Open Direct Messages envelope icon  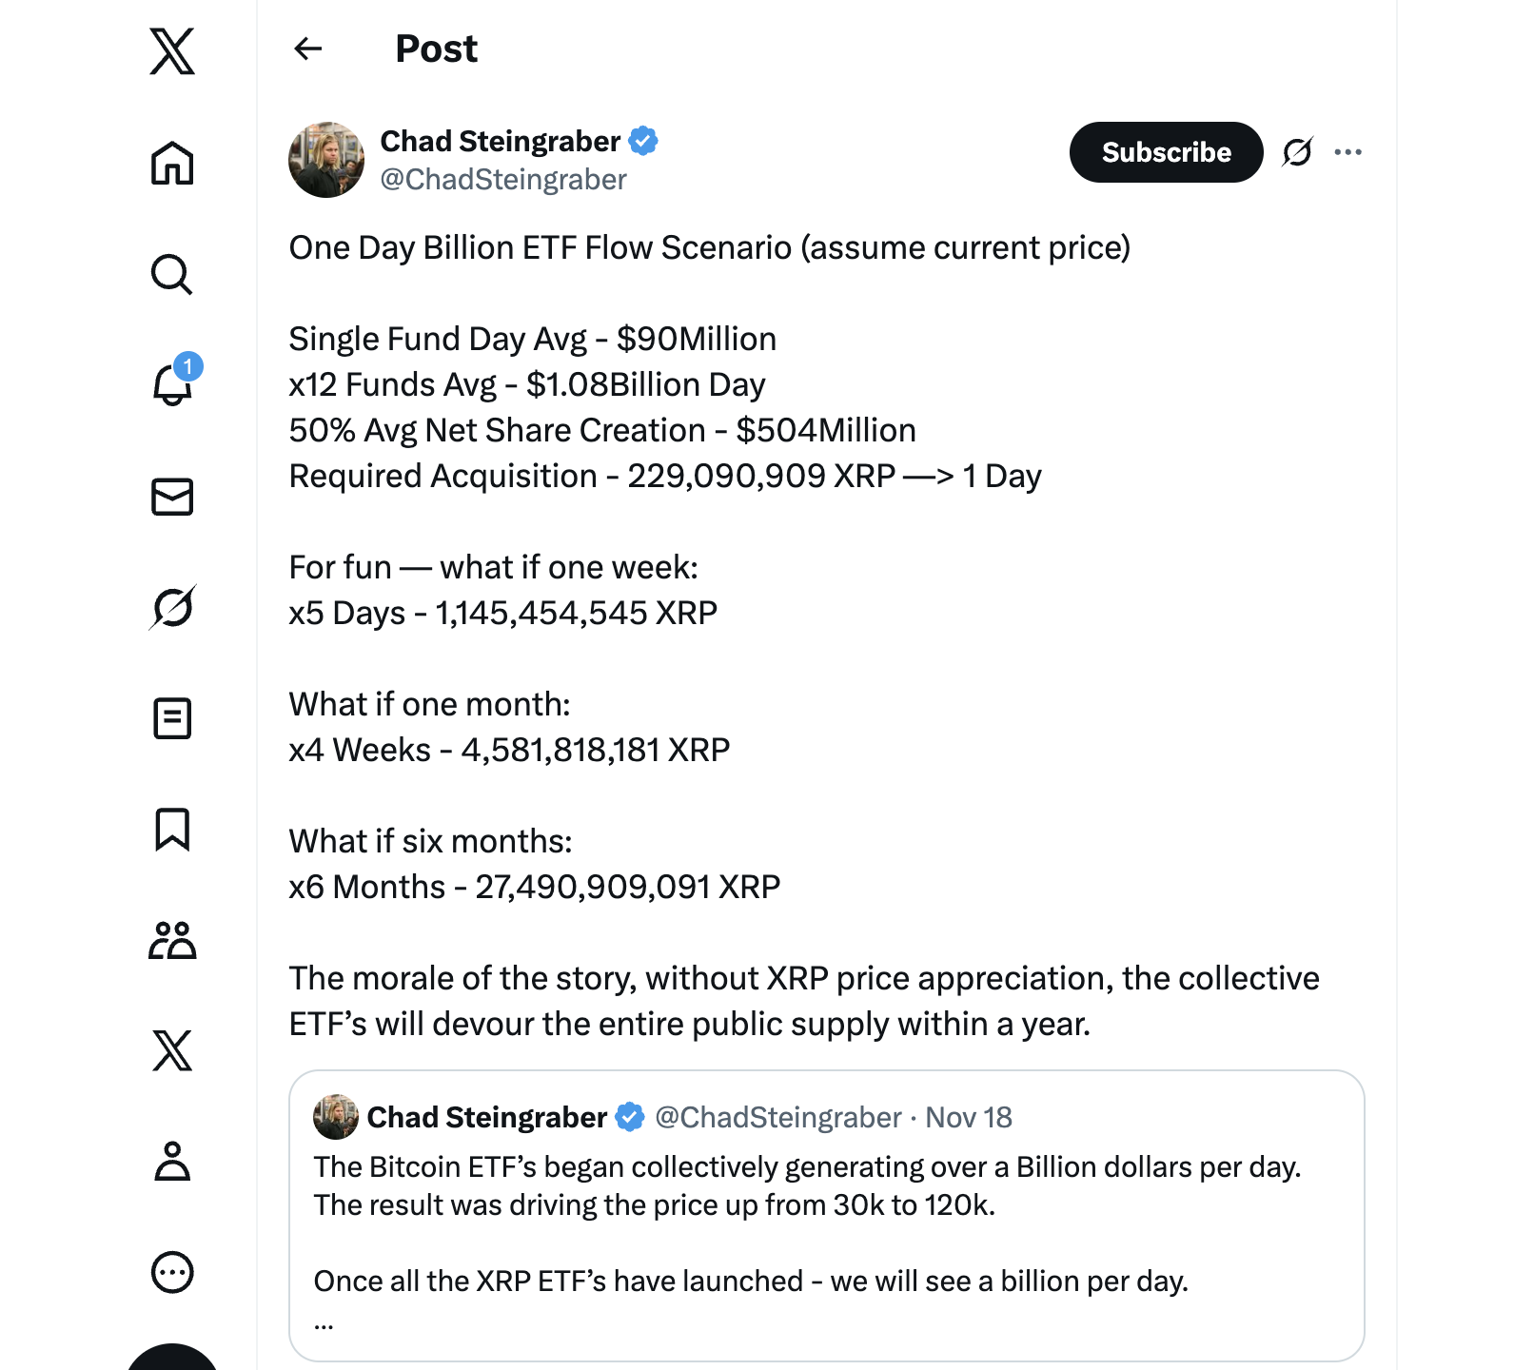(172, 497)
